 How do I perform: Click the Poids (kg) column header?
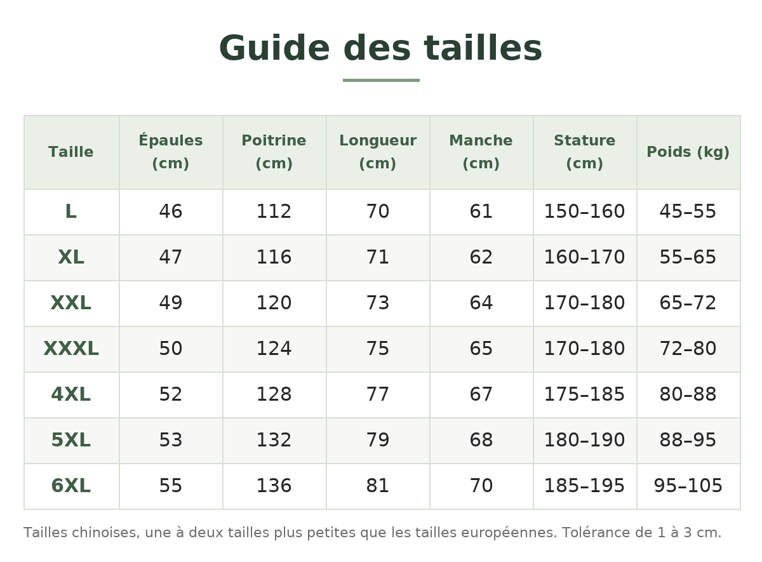tap(688, 152)
